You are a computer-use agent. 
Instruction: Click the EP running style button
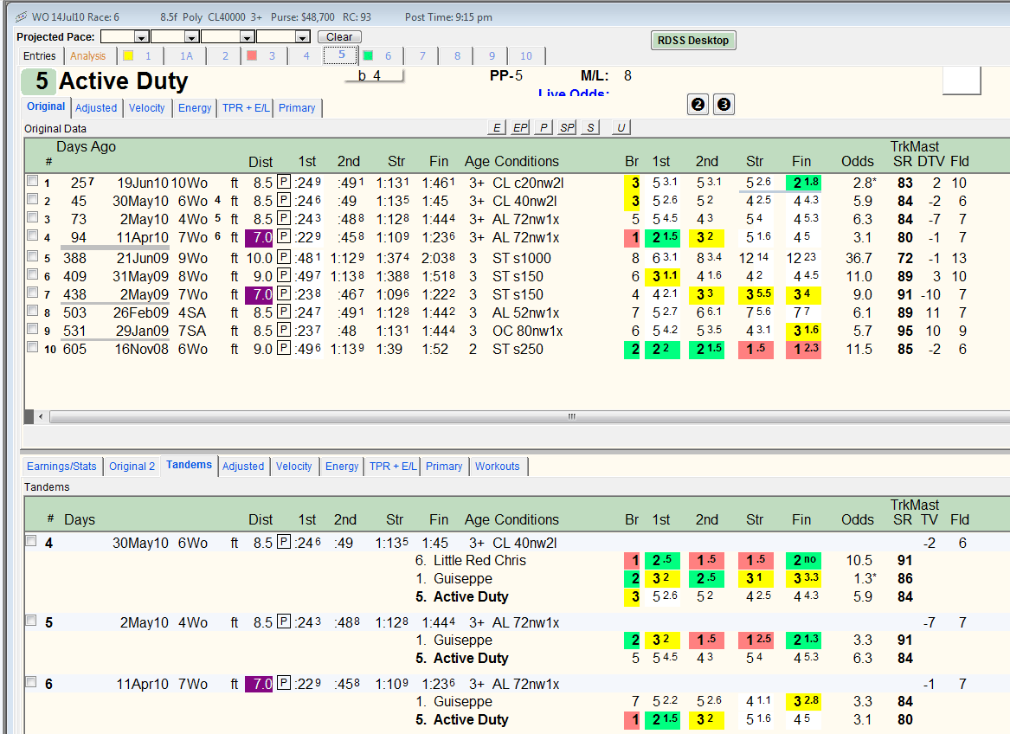pyautogui.click(x=520, y=127)
